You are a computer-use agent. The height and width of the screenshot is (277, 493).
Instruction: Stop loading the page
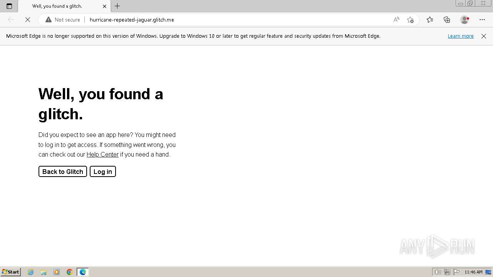point(28,20)
